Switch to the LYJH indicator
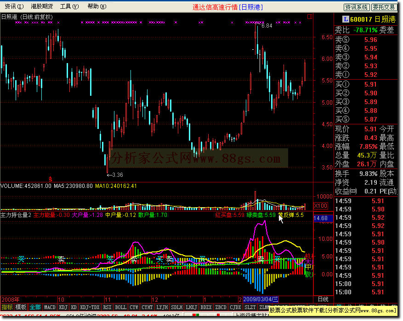This screenshot has width=403, height=321. click(162, 307)
